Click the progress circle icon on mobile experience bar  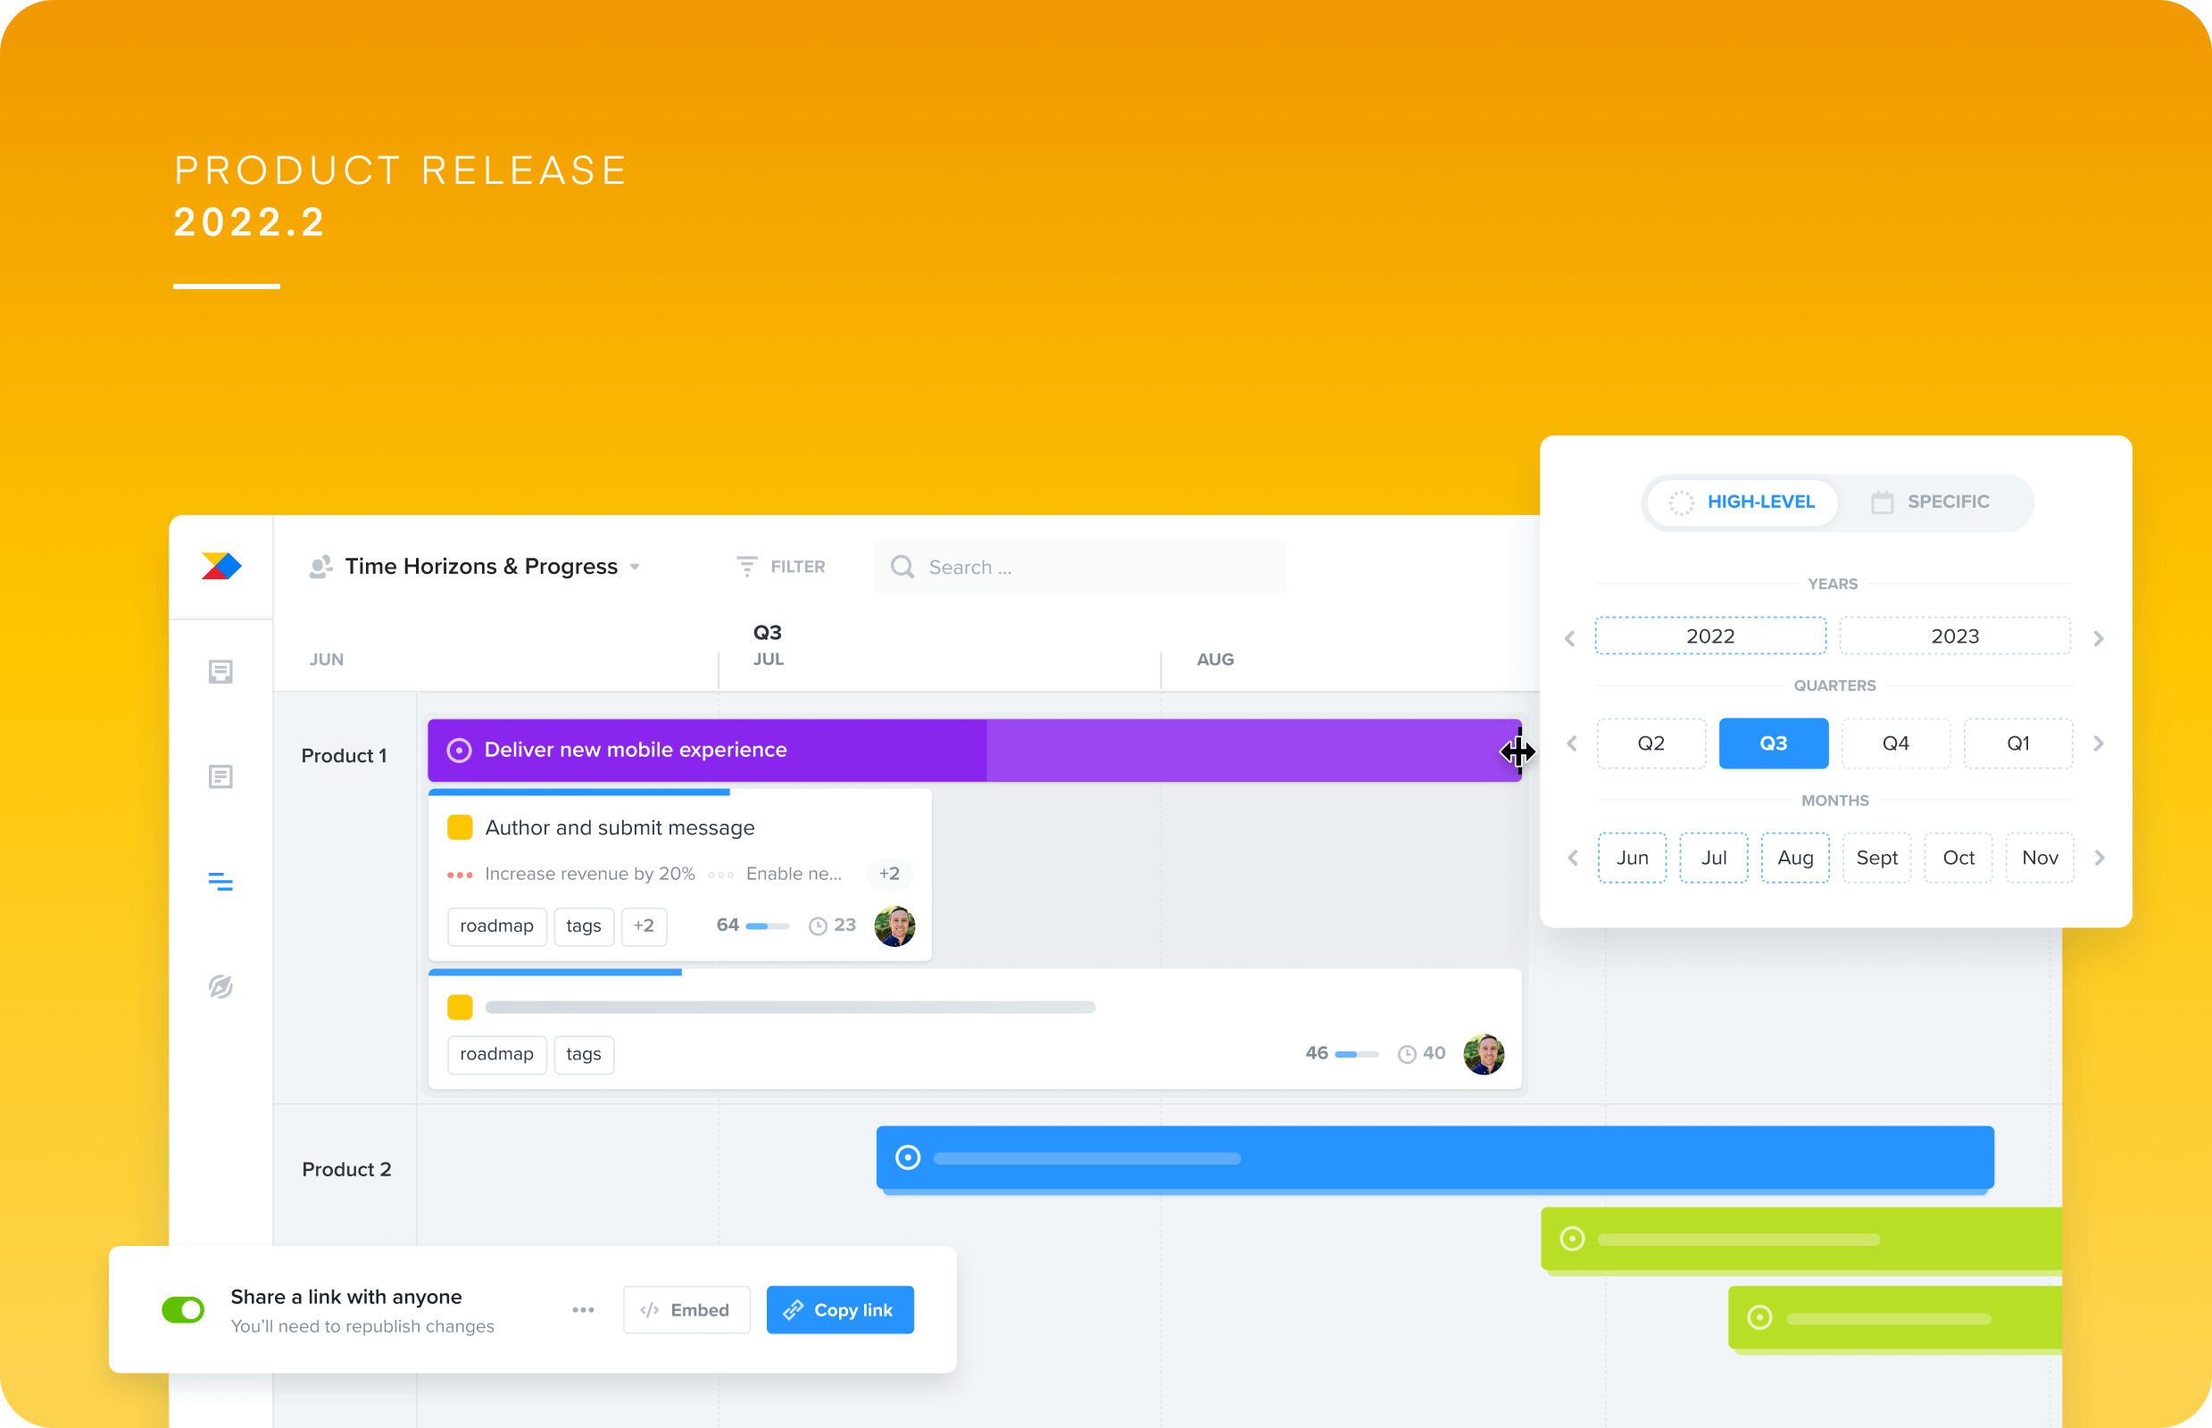click(x=462, y=750)
